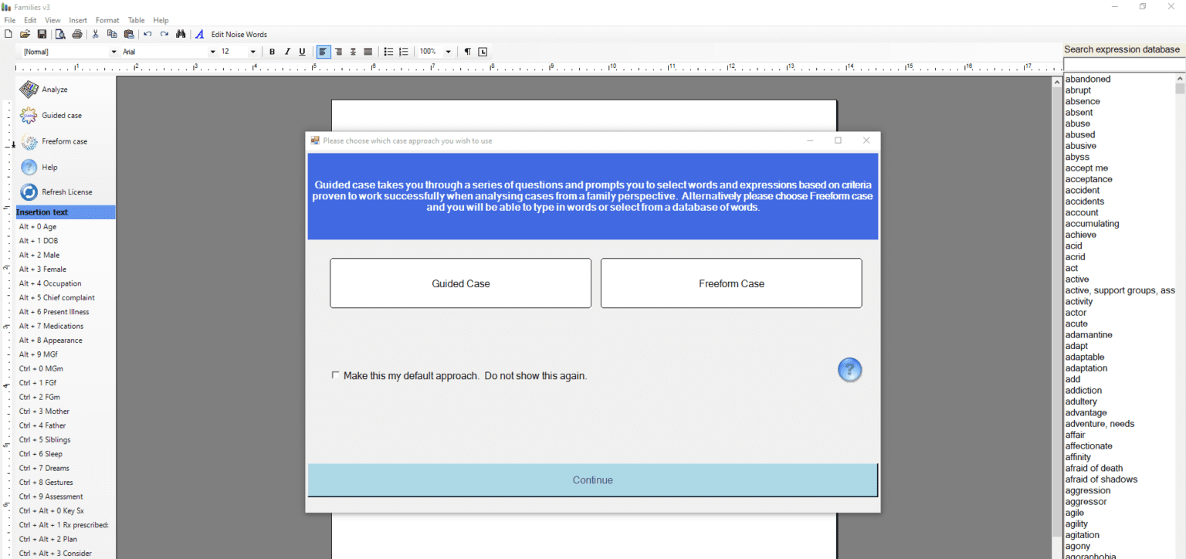Click the Save disk icon in toolbar
This screenshot has height=559, width=1186.
(x=42, y=34)
